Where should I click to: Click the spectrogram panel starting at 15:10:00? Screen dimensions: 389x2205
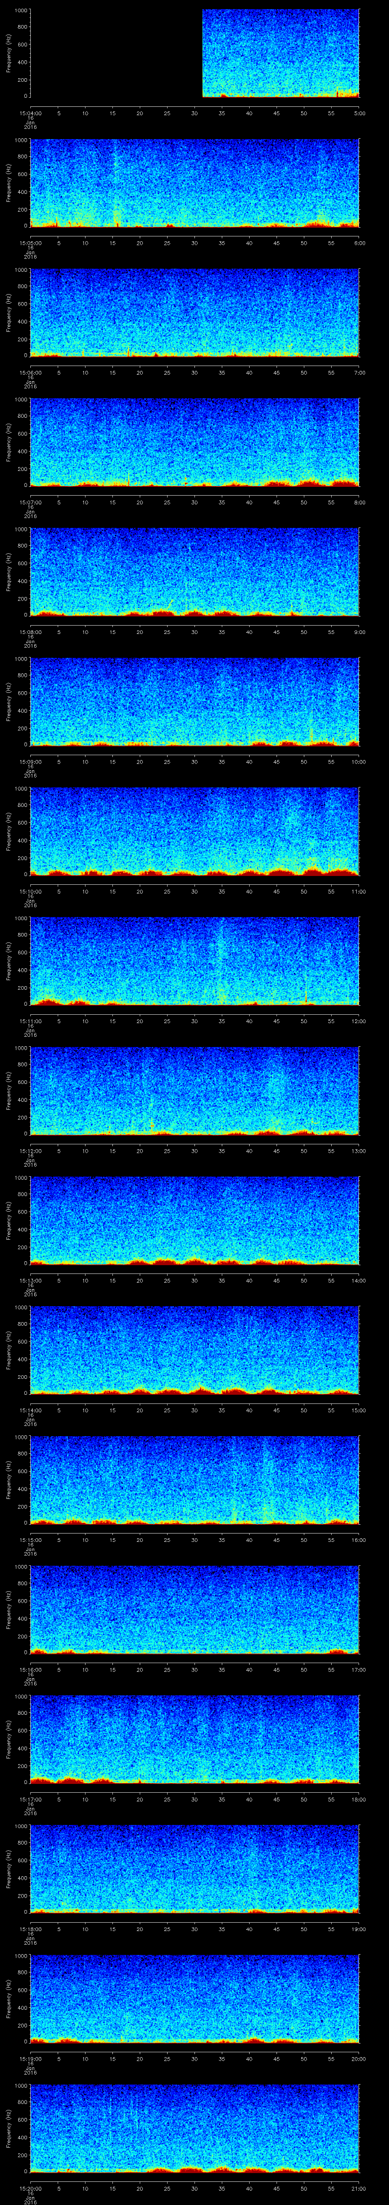(195, 831)
